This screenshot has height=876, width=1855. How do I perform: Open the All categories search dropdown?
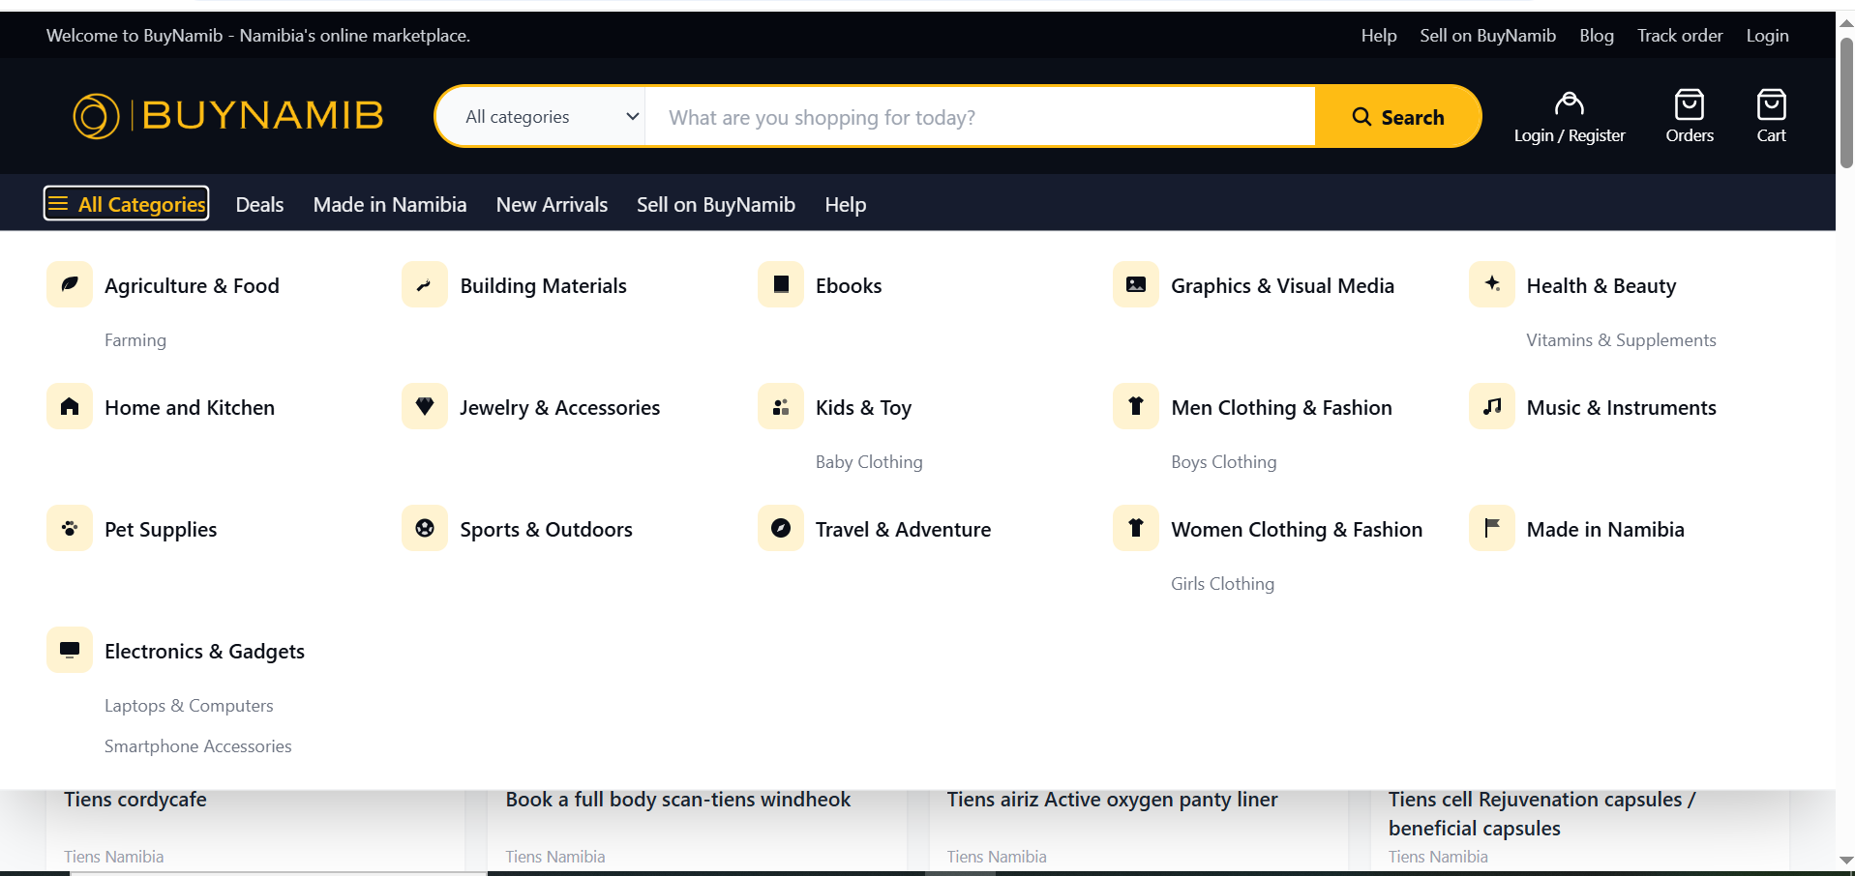pos(542,116)
